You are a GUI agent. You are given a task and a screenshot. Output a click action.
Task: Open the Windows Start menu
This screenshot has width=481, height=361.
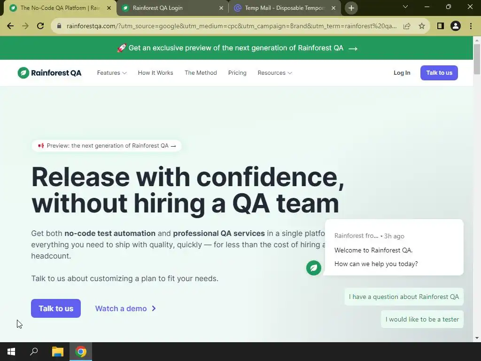pos(11,352)
